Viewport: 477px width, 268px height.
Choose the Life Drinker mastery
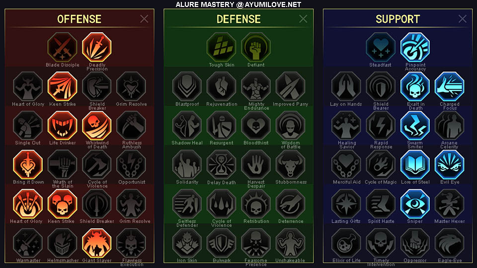point(63,126)
